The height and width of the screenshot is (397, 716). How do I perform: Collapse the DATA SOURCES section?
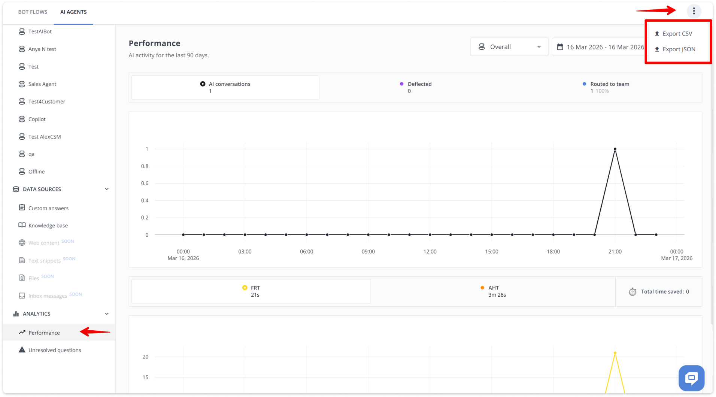tap(107, 189)
